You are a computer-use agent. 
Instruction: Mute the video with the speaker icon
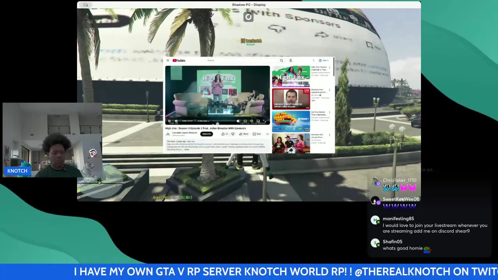(x=176, y=121)
